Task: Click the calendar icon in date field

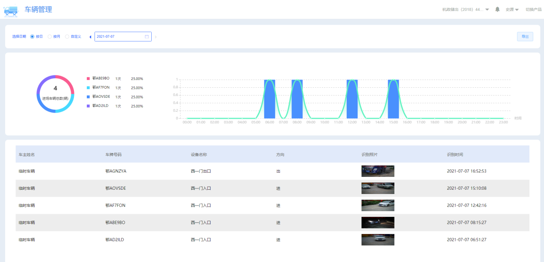Action: tap(147, 37)
